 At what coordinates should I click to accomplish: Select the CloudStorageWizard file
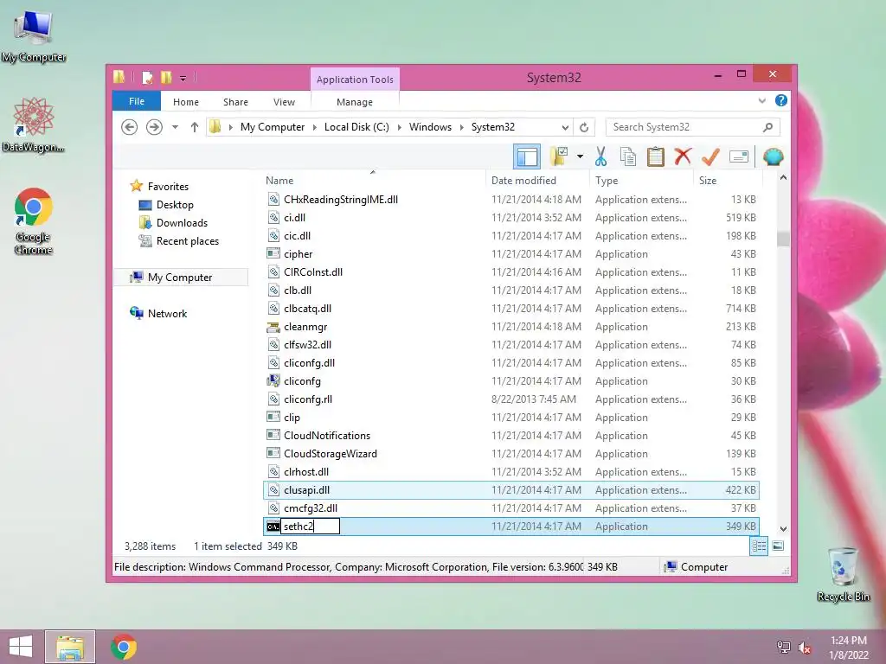tap(510, 453)
